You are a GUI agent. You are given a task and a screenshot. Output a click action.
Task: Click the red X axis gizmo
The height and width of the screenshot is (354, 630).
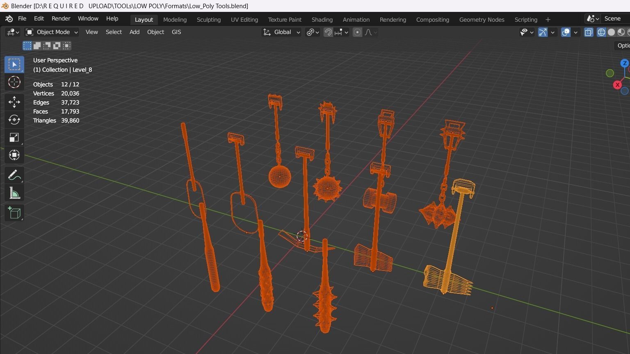coord(617,85)
